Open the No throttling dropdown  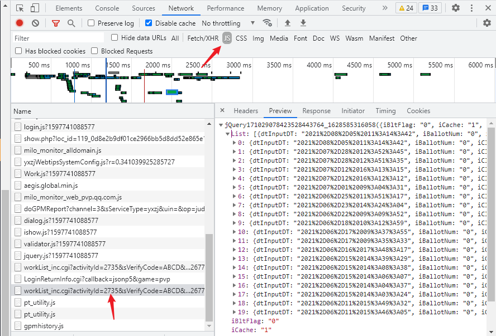[228, 23]
